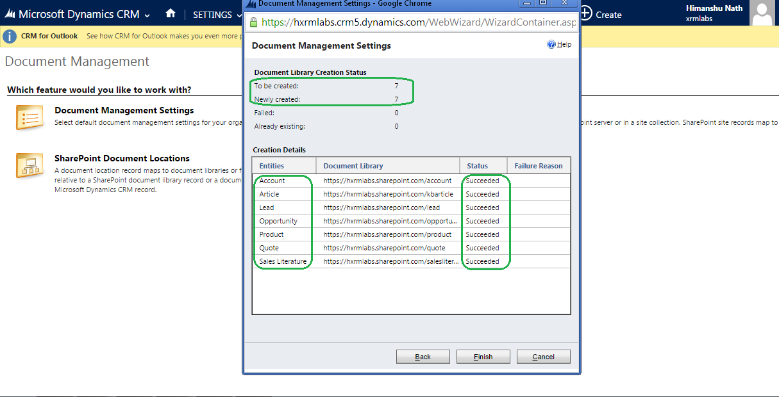Select the Product entity cell
Screen dimensions: 779x397
(271, 234)
